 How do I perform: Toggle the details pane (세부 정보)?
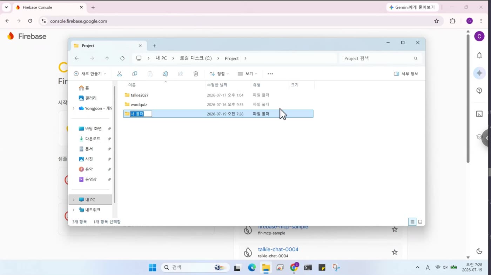point(406,74)
